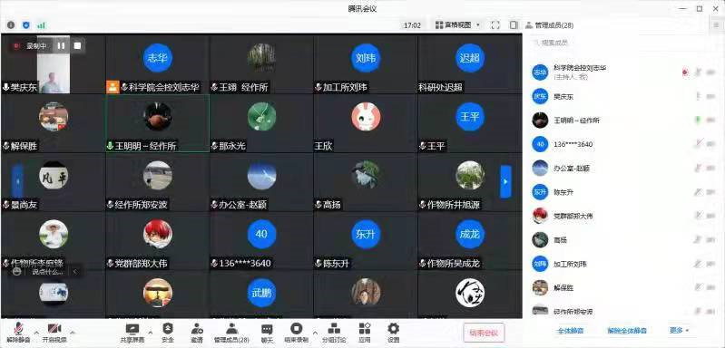The width and height of the screenshot is (725, 348).
Task: Go to next page of video grid
Action: click(x=505, y=182)
